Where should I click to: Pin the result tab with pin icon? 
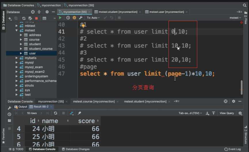click(79, 113)
